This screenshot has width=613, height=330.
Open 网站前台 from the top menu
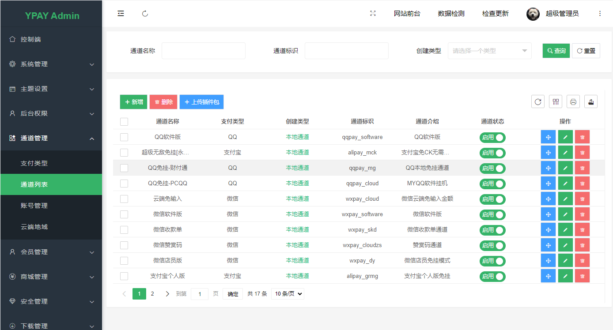407,13
